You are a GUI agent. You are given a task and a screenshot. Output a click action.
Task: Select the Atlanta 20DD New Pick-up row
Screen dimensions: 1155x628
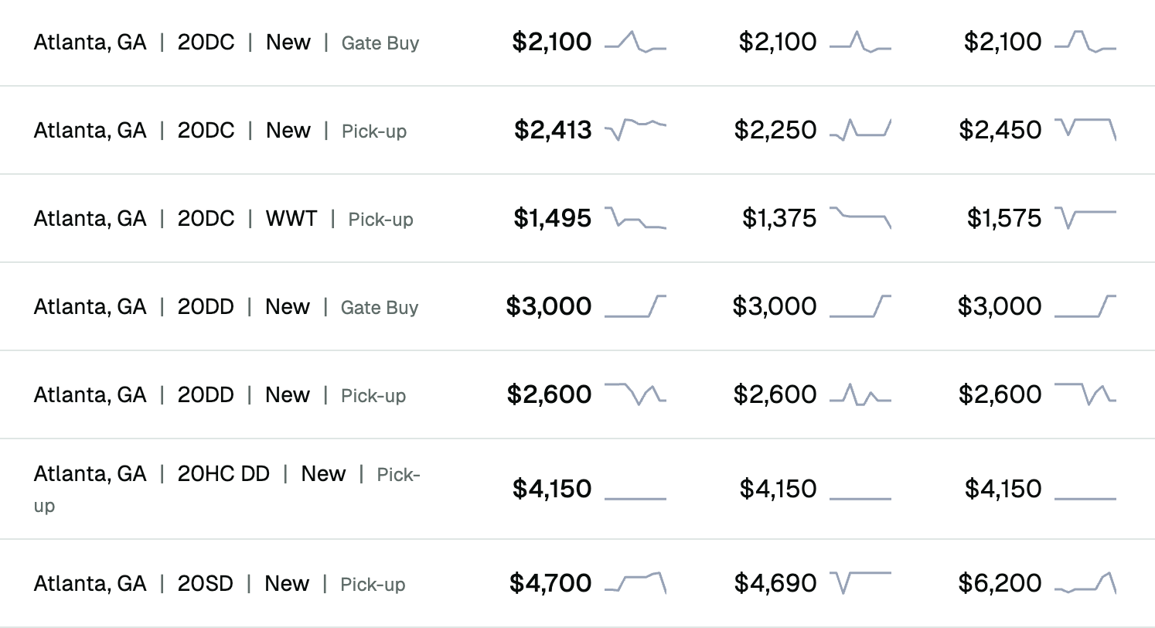pos(220,395)
